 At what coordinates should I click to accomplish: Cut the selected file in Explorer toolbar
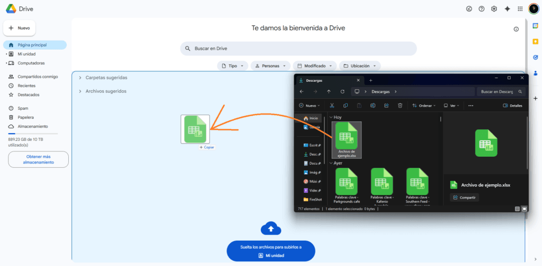(332, 106)
